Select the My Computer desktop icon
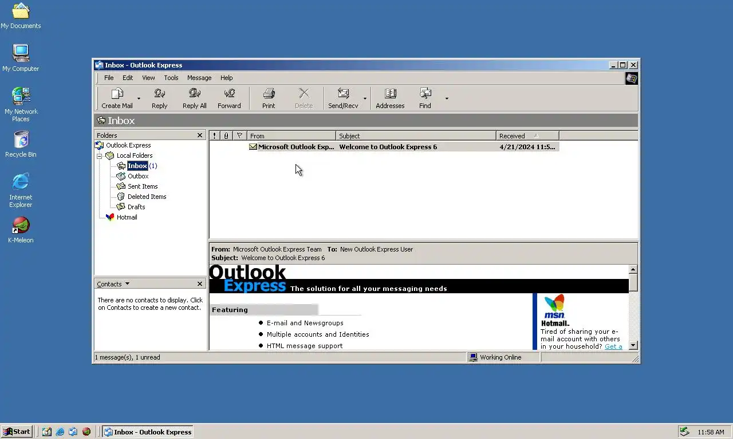Image resolution: width=733 pixels, height=439 pixels. pos(21,58)
